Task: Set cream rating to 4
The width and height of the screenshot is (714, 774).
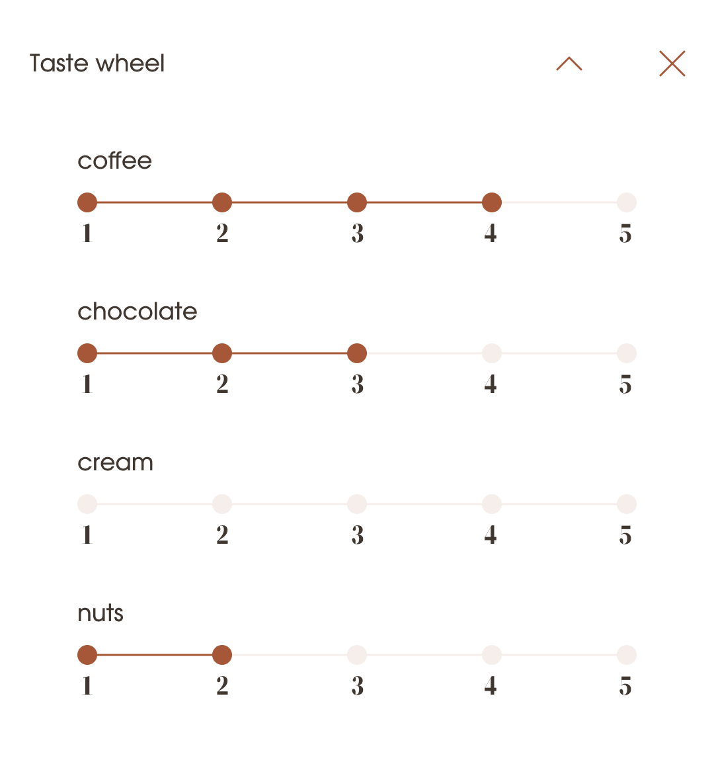Action: (491, 503)
